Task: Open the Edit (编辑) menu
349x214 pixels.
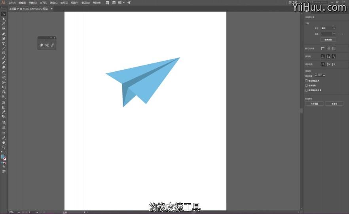Action: click(x=22, y=3)
